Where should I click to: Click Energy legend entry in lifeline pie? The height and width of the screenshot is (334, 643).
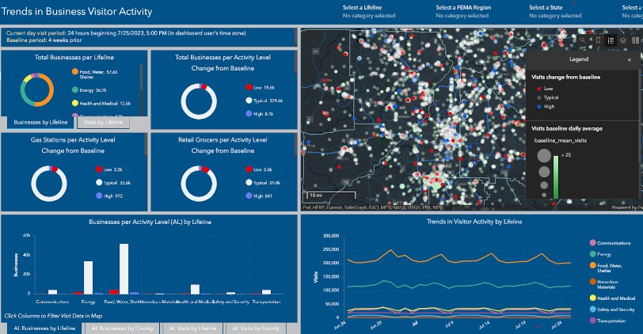click(x=89, y=89)
